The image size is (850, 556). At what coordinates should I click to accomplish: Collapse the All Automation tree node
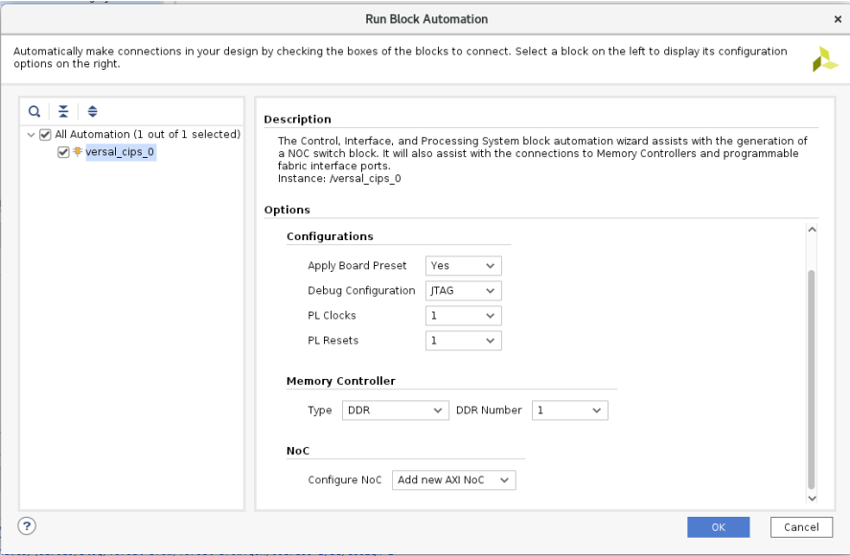(x=30, y=134)
